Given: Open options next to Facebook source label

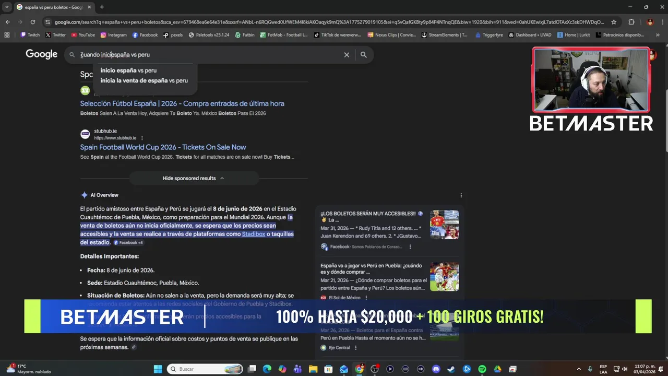Looking at the screenshot, I should [x=410, y=246].
